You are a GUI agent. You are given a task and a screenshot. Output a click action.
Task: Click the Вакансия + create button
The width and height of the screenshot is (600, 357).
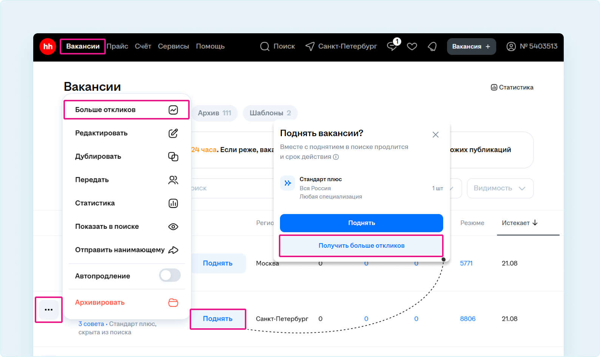click(x=472, y=47)
